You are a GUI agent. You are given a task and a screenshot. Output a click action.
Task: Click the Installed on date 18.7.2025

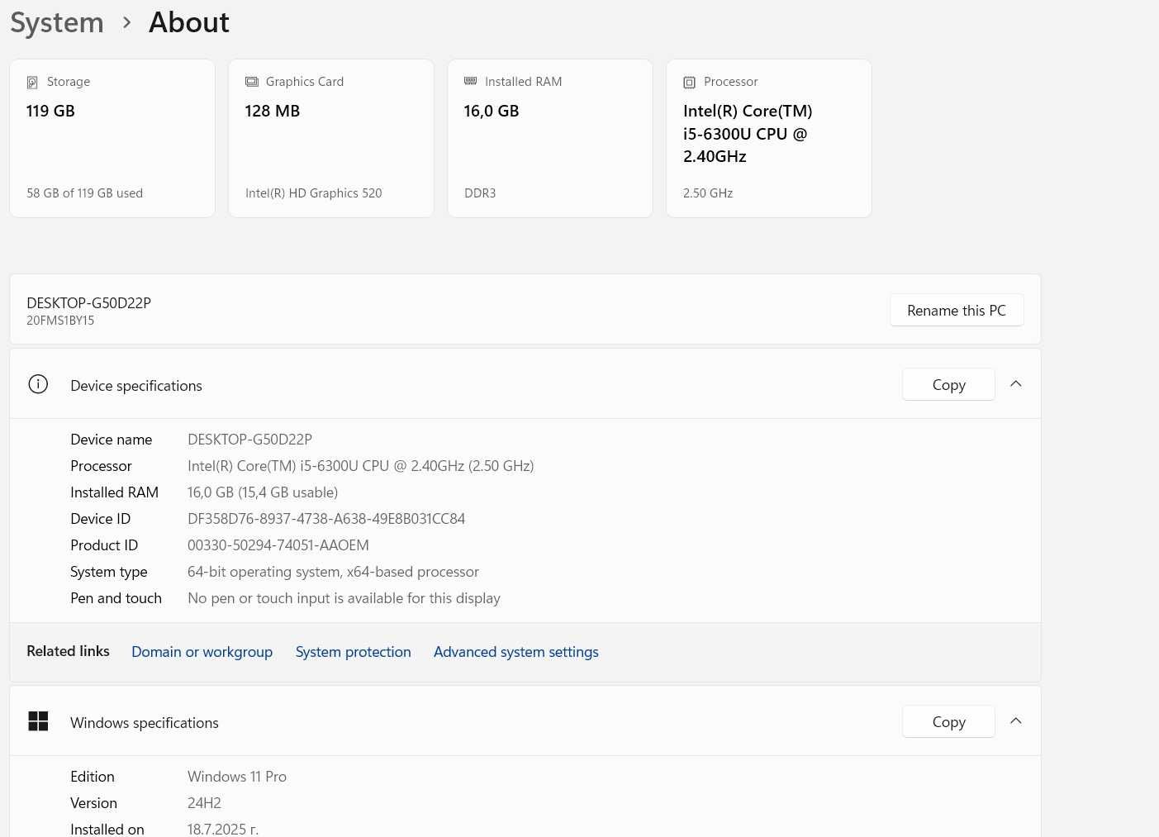click(x=223, y=829)
